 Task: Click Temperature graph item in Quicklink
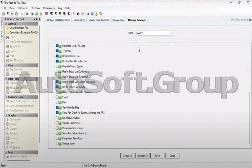(x=14, y=120)
